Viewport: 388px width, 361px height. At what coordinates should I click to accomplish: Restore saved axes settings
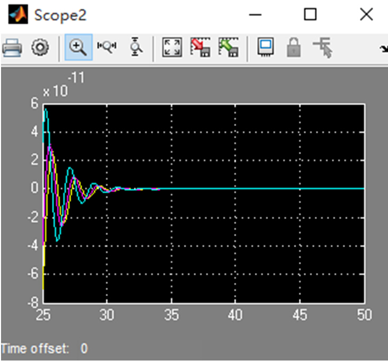coord(229,47)
